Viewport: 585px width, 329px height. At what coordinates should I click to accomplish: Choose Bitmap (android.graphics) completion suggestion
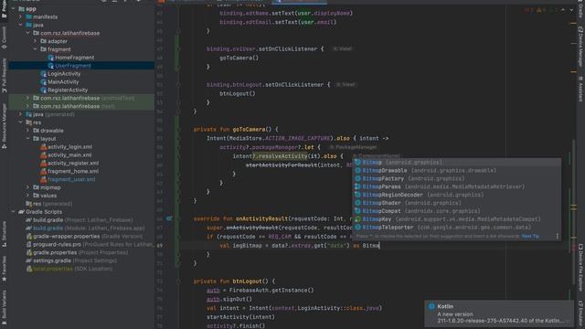(x=457, y=163)
